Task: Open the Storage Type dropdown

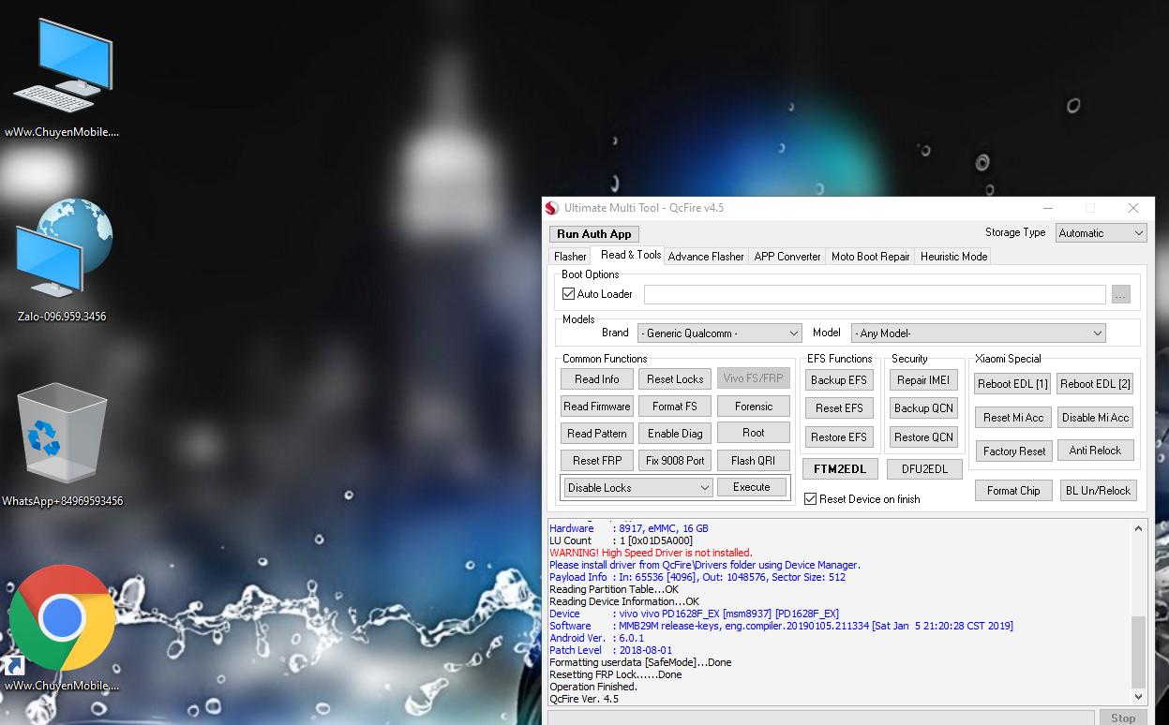Action: (x=1102, y=233)
